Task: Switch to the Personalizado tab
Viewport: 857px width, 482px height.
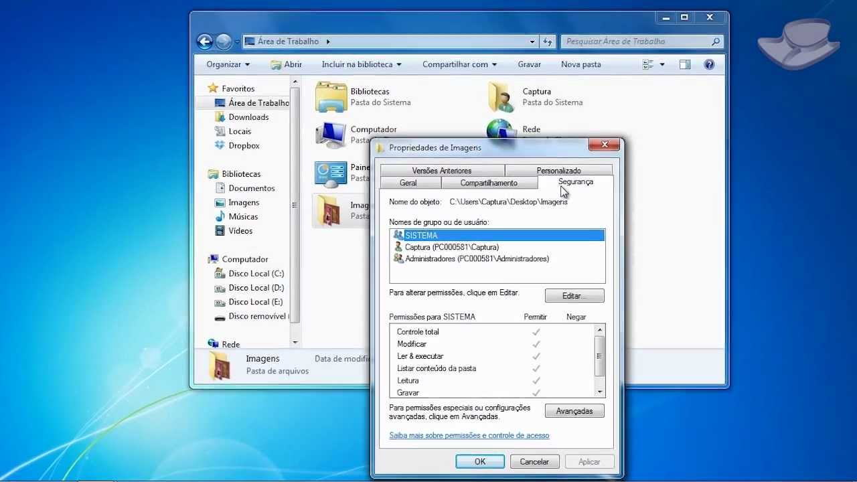Action: coord(559,171)
